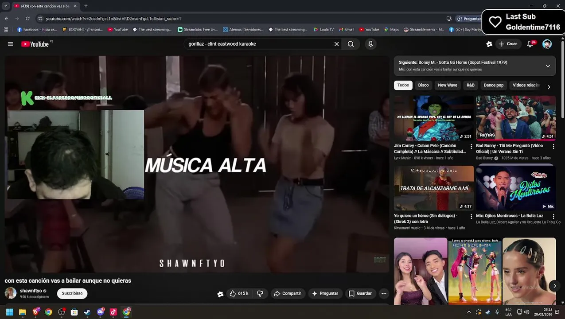Select the New Wave filter chip
The width and height of the screenshot is (565, 319).
[448, 85]
